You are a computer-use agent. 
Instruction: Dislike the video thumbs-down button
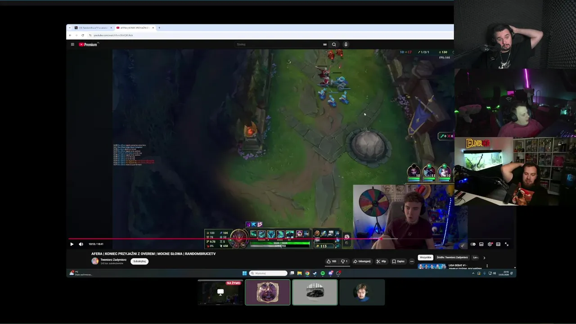344,261
